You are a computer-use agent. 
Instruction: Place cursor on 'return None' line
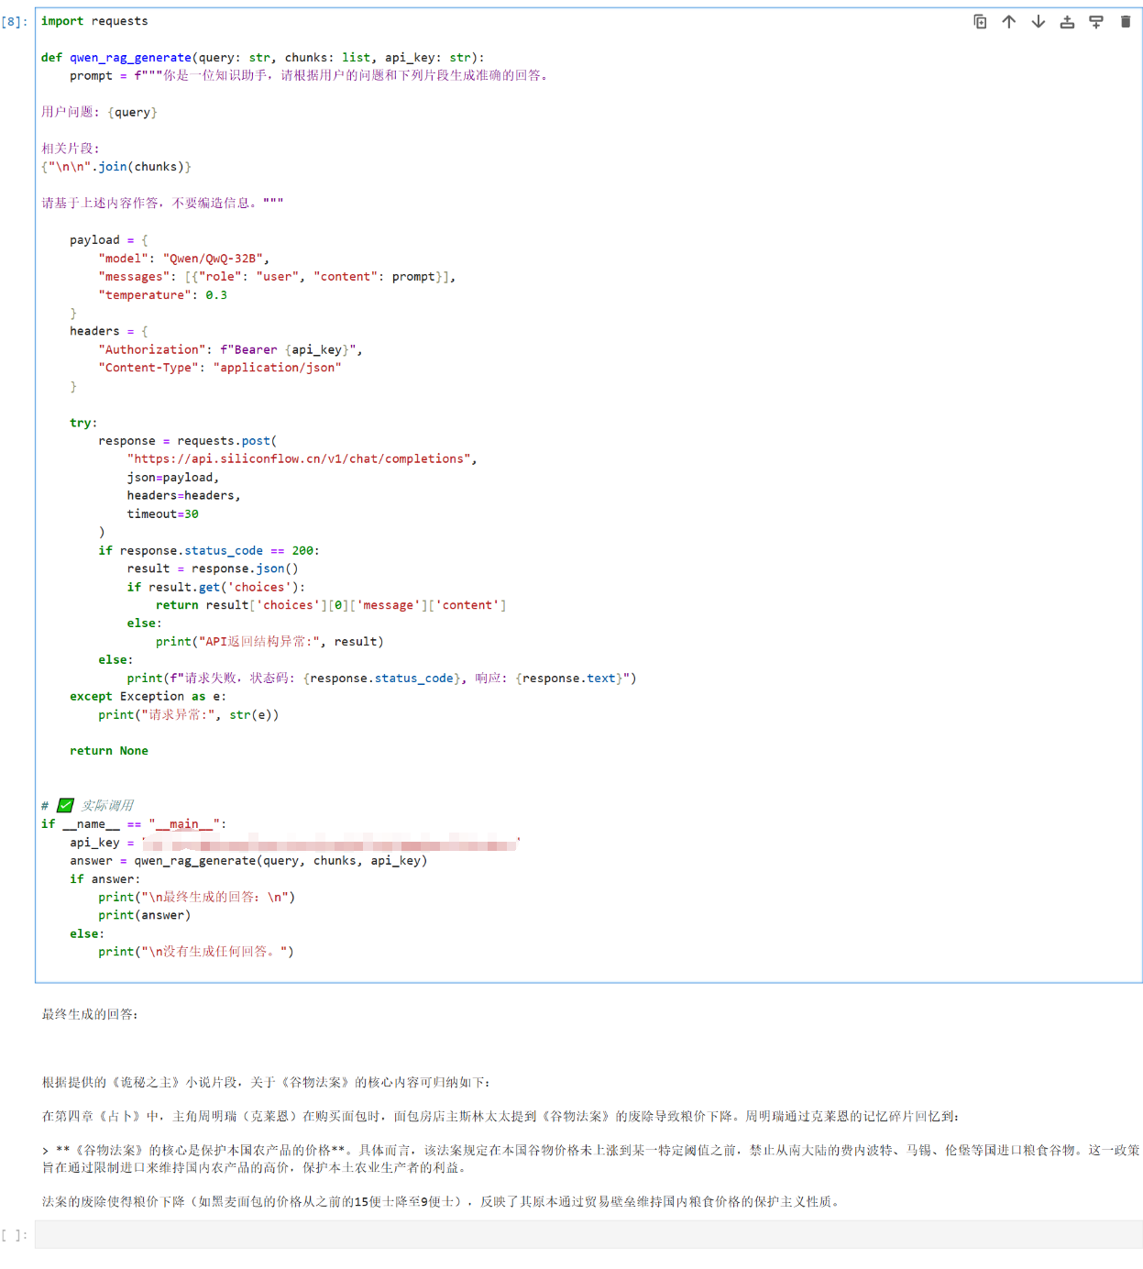coord(108,751)
